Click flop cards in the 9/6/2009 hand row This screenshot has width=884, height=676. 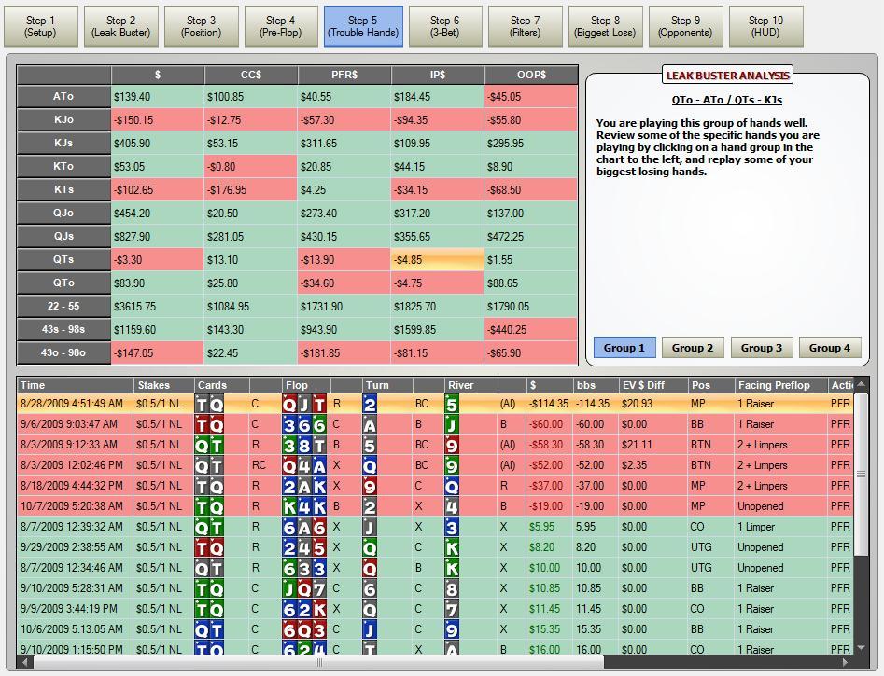point(304,424)
